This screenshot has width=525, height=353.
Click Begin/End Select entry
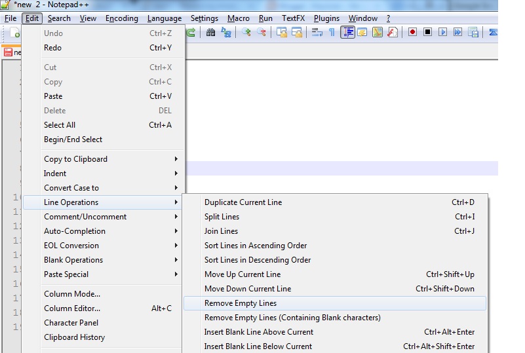coord(104,139)
